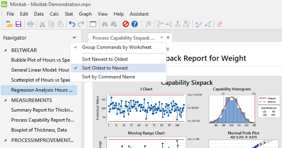Cut selection with the scissors icon
The width and height of the screenshot is (282, 148).
(42, 24)
